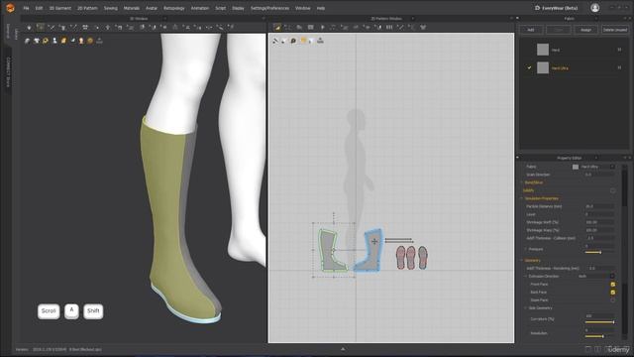The width and height of the screenshot is (634, 357).
Task: Click the weight-shaped icon in 3D view icon row
Action: pos(99,41)
